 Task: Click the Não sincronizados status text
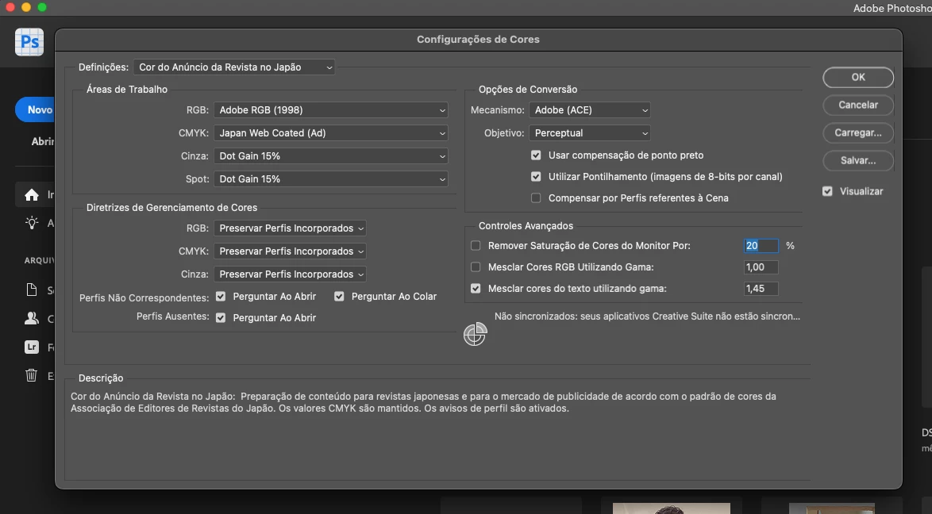647,316
